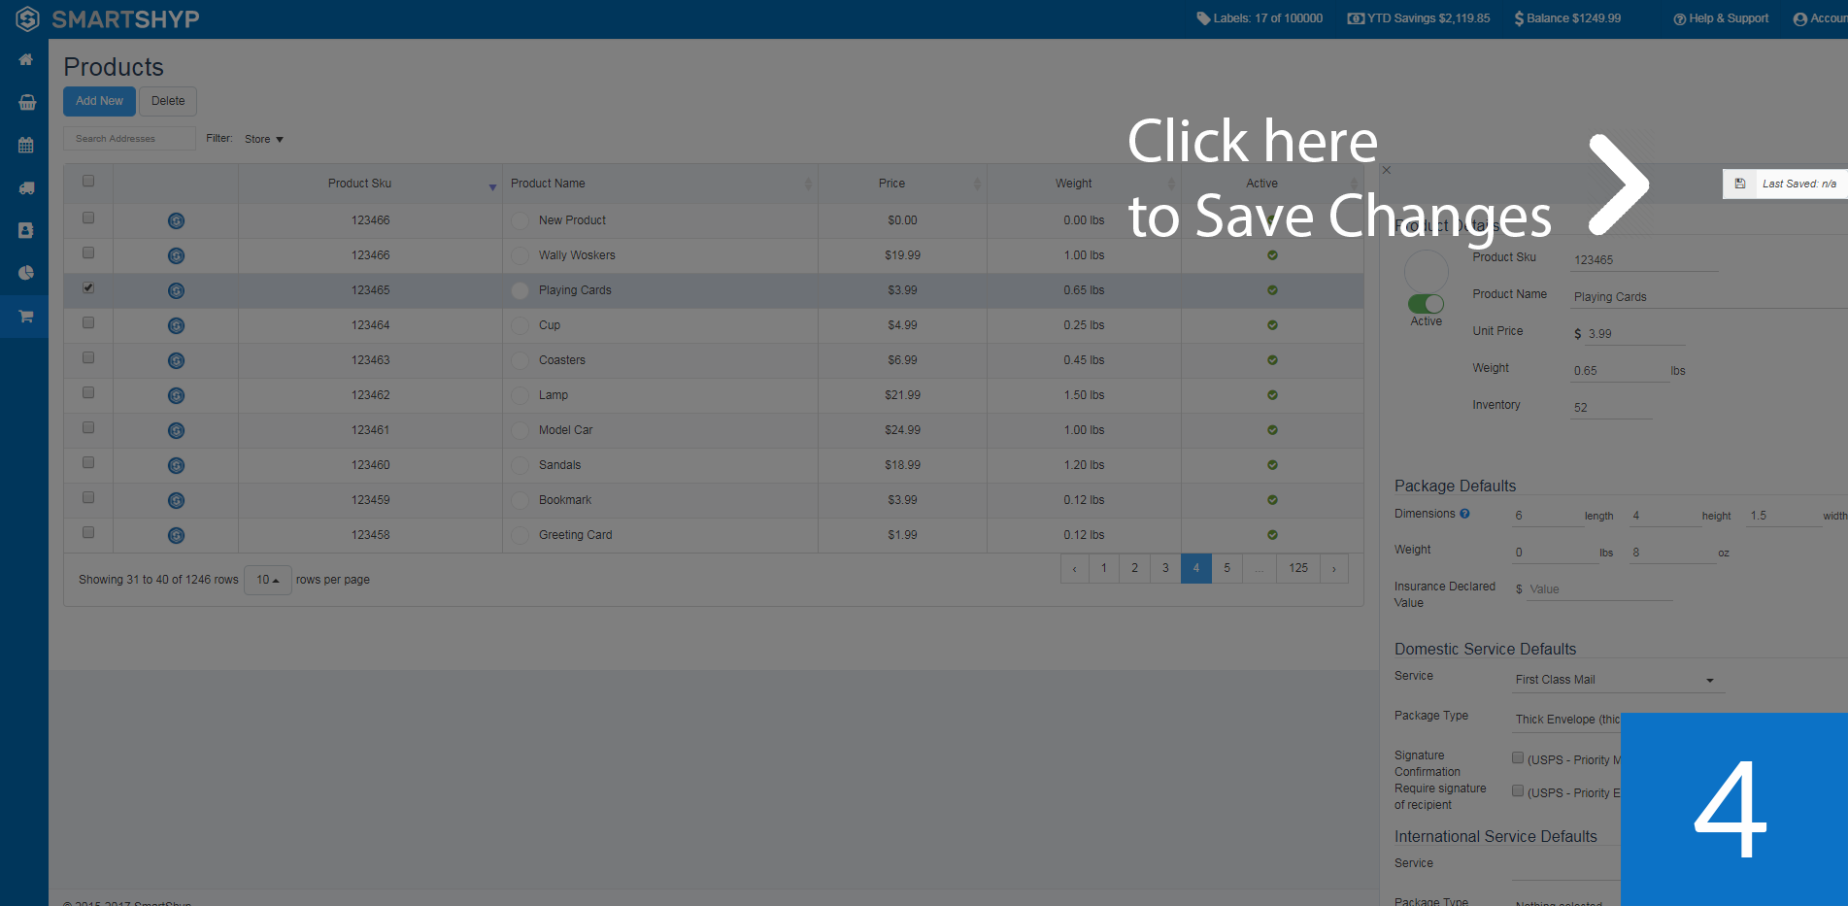The height and width of the screenshot is (906, 1848).
Task: Click the YTD Savings indicator
Action: (x=1419, y=18)
